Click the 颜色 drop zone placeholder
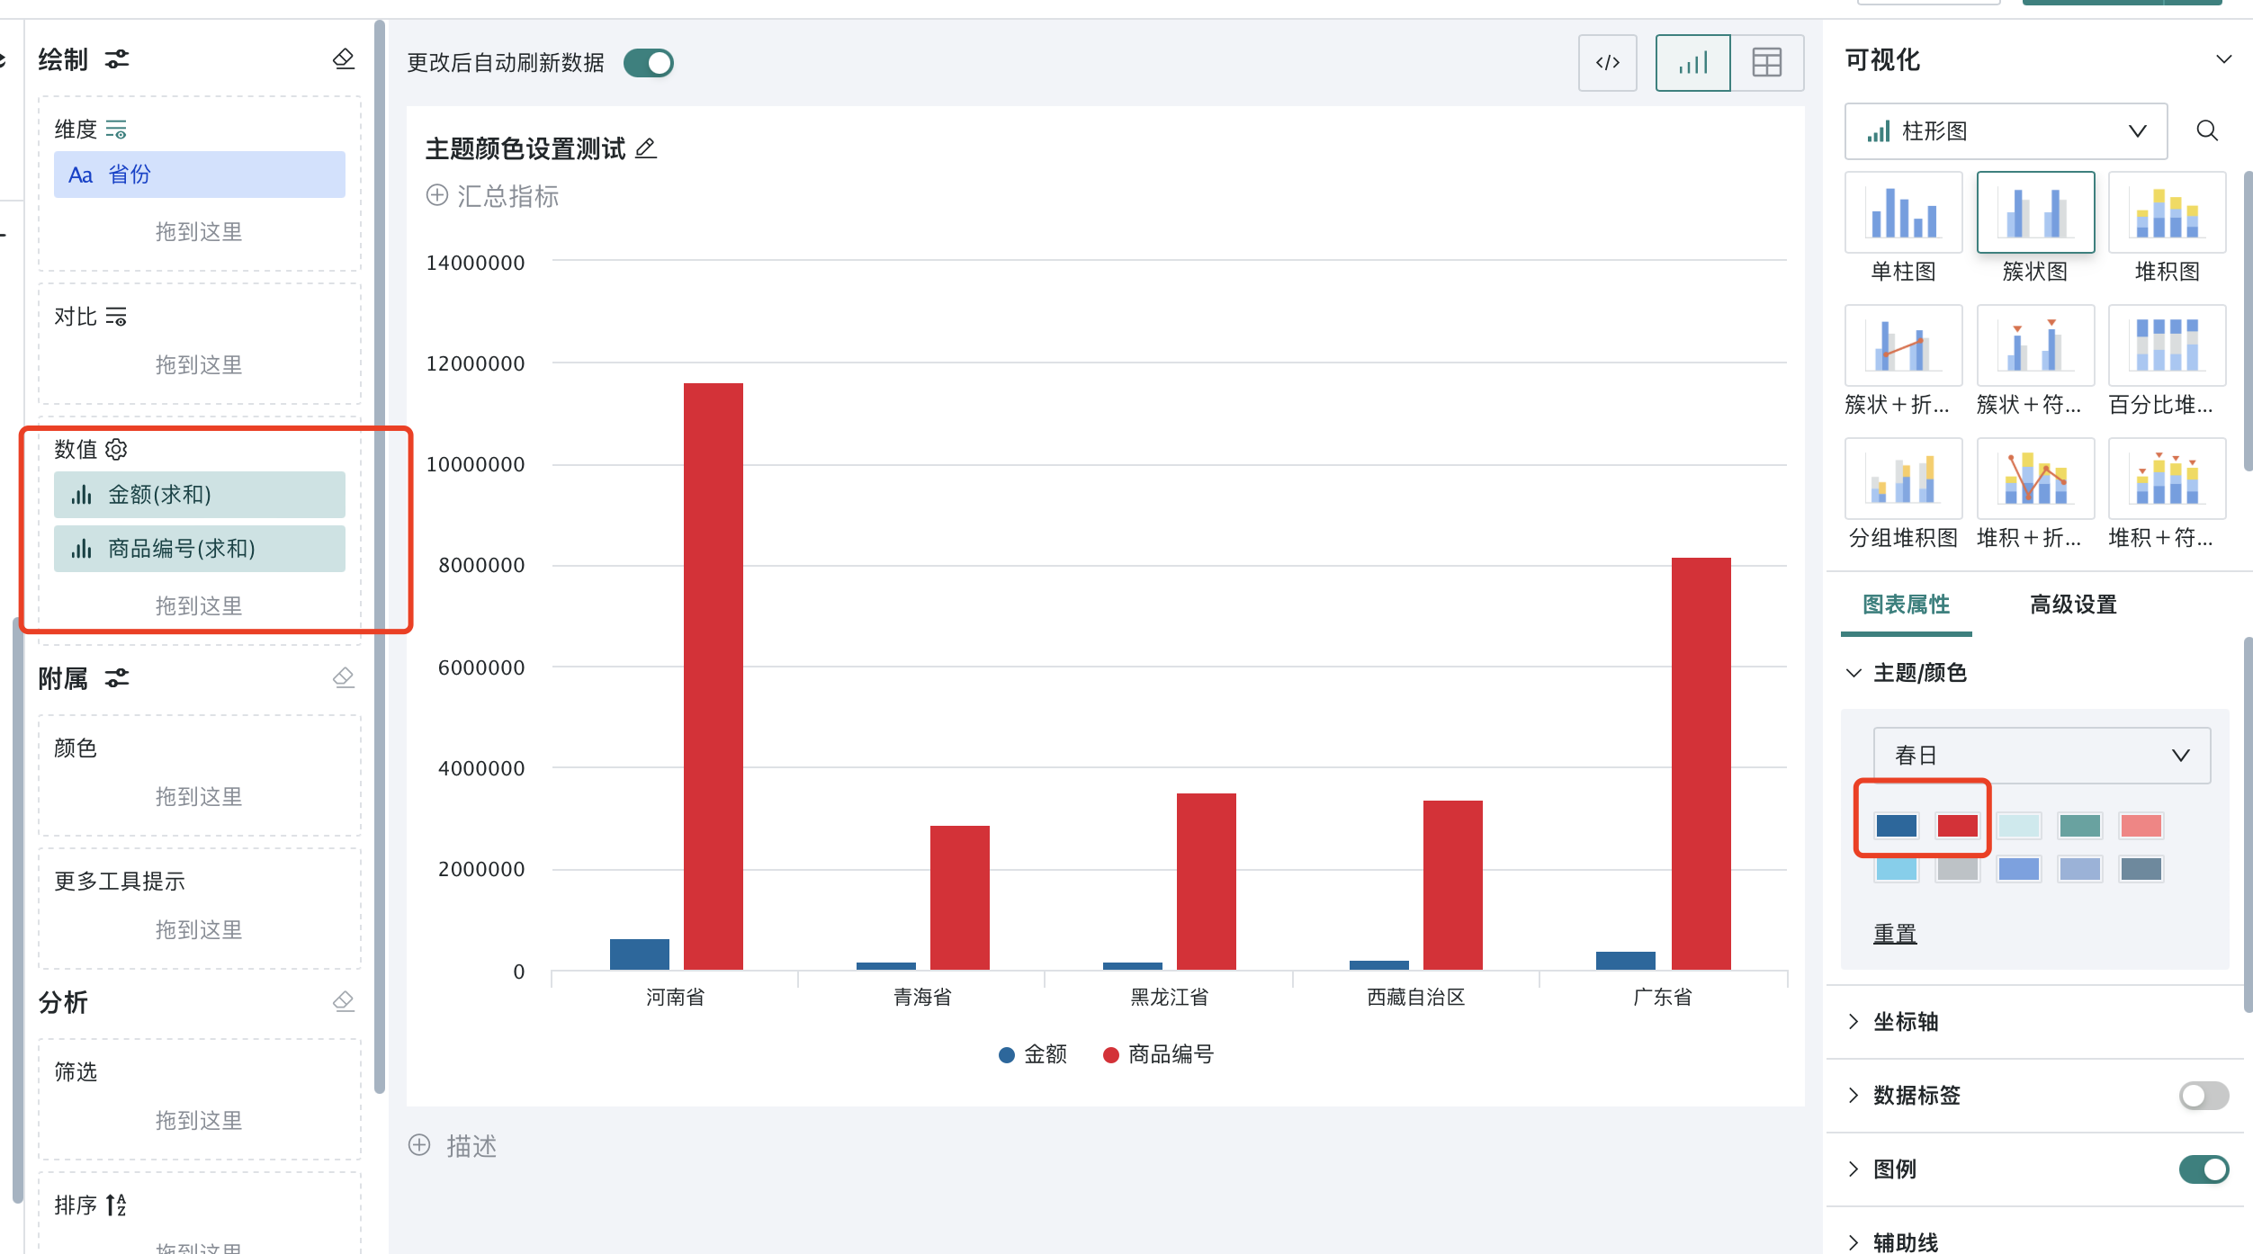This screenshot has width=2253, height=1254. pos(200,796)
